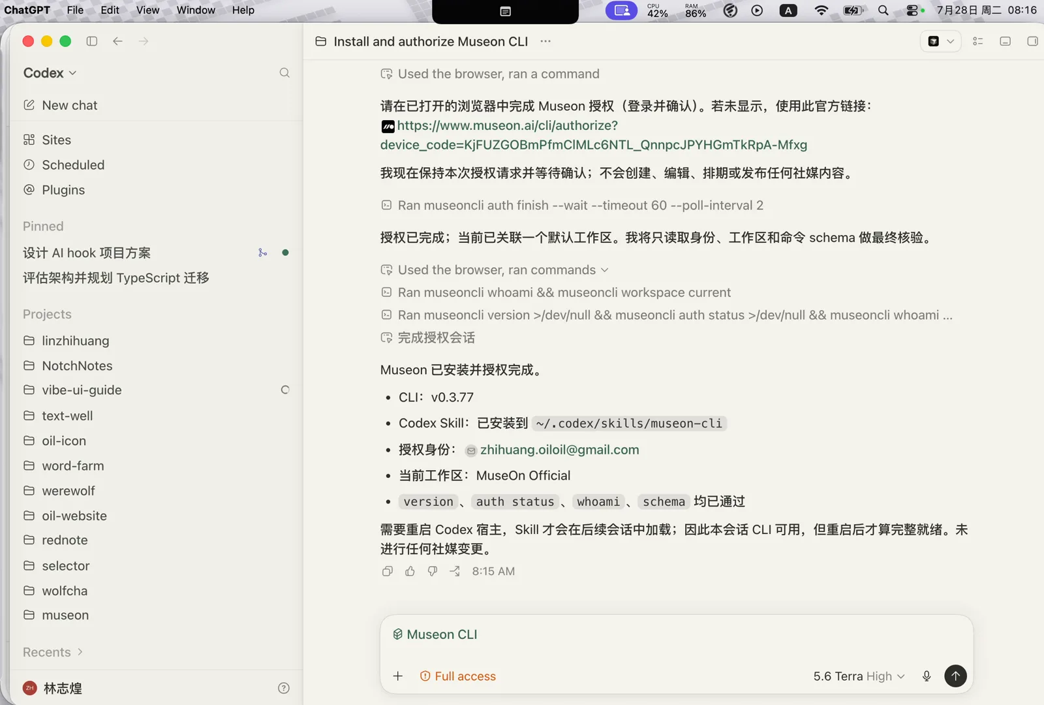This screenshot has height=705, width=1044.
Task: Expand 'Ran museoncli auth finish' command row
Action: 572,206
